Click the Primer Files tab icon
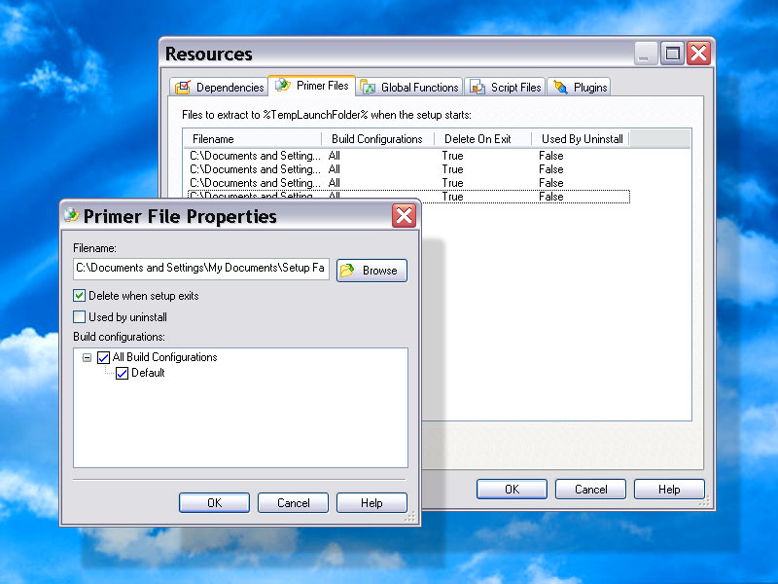The image size is (778, 584). point(283,85)
